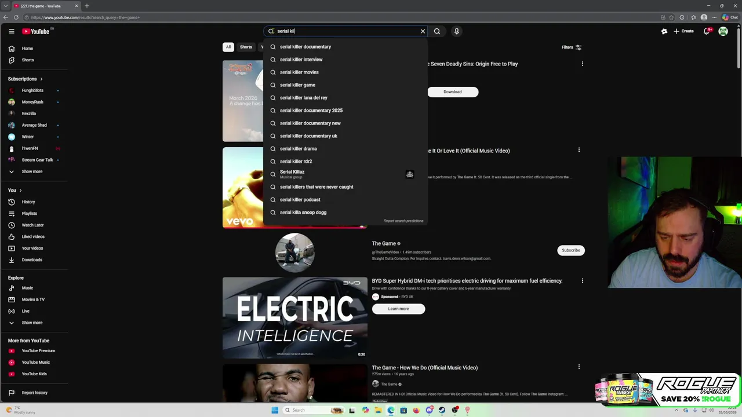
Task: Open YouTube Kids link
Action: pyautogui.click(x=35, y=374)
